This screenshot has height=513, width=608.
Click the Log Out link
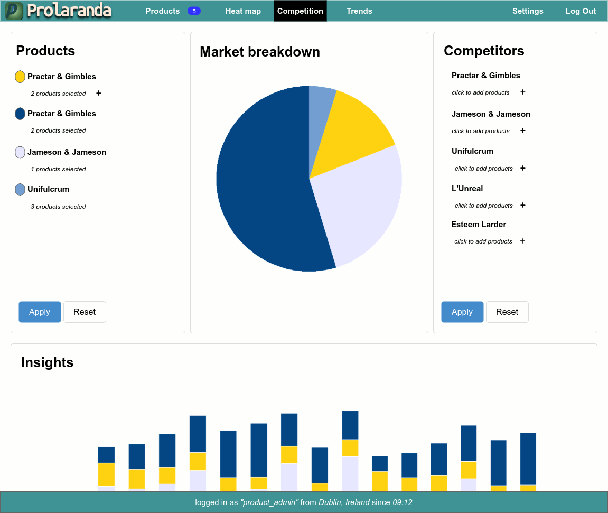pos(581,11)
